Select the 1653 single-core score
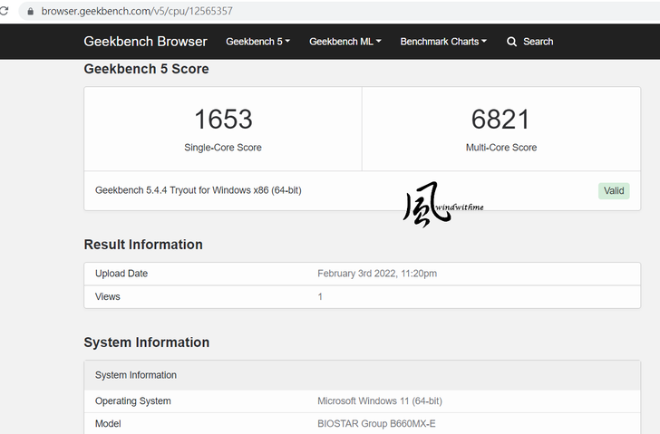Viewport: 660px width, 434px height. pos(223,119)
